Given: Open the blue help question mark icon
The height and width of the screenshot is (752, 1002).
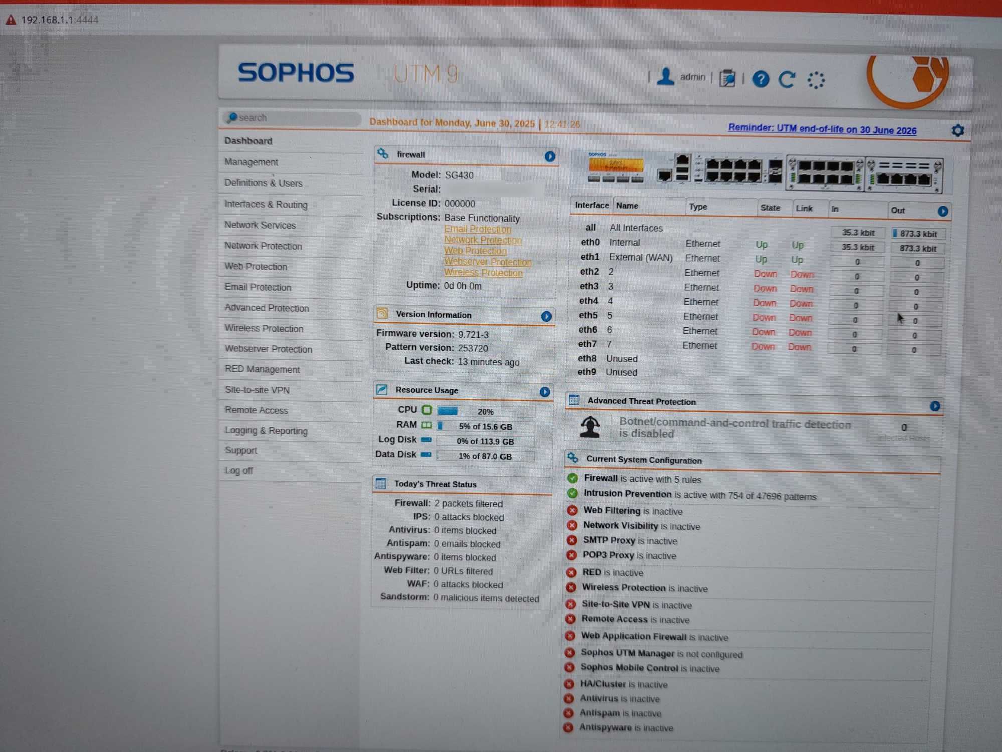Looking at the screenshot, I should point(760,79).
